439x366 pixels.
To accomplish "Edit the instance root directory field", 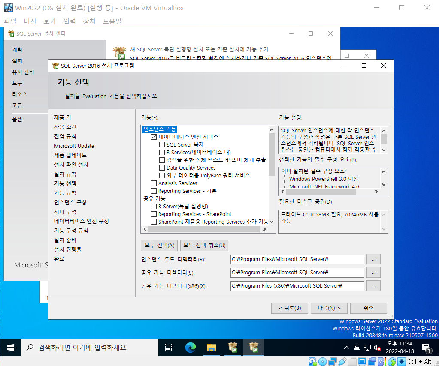I will 297,259.
